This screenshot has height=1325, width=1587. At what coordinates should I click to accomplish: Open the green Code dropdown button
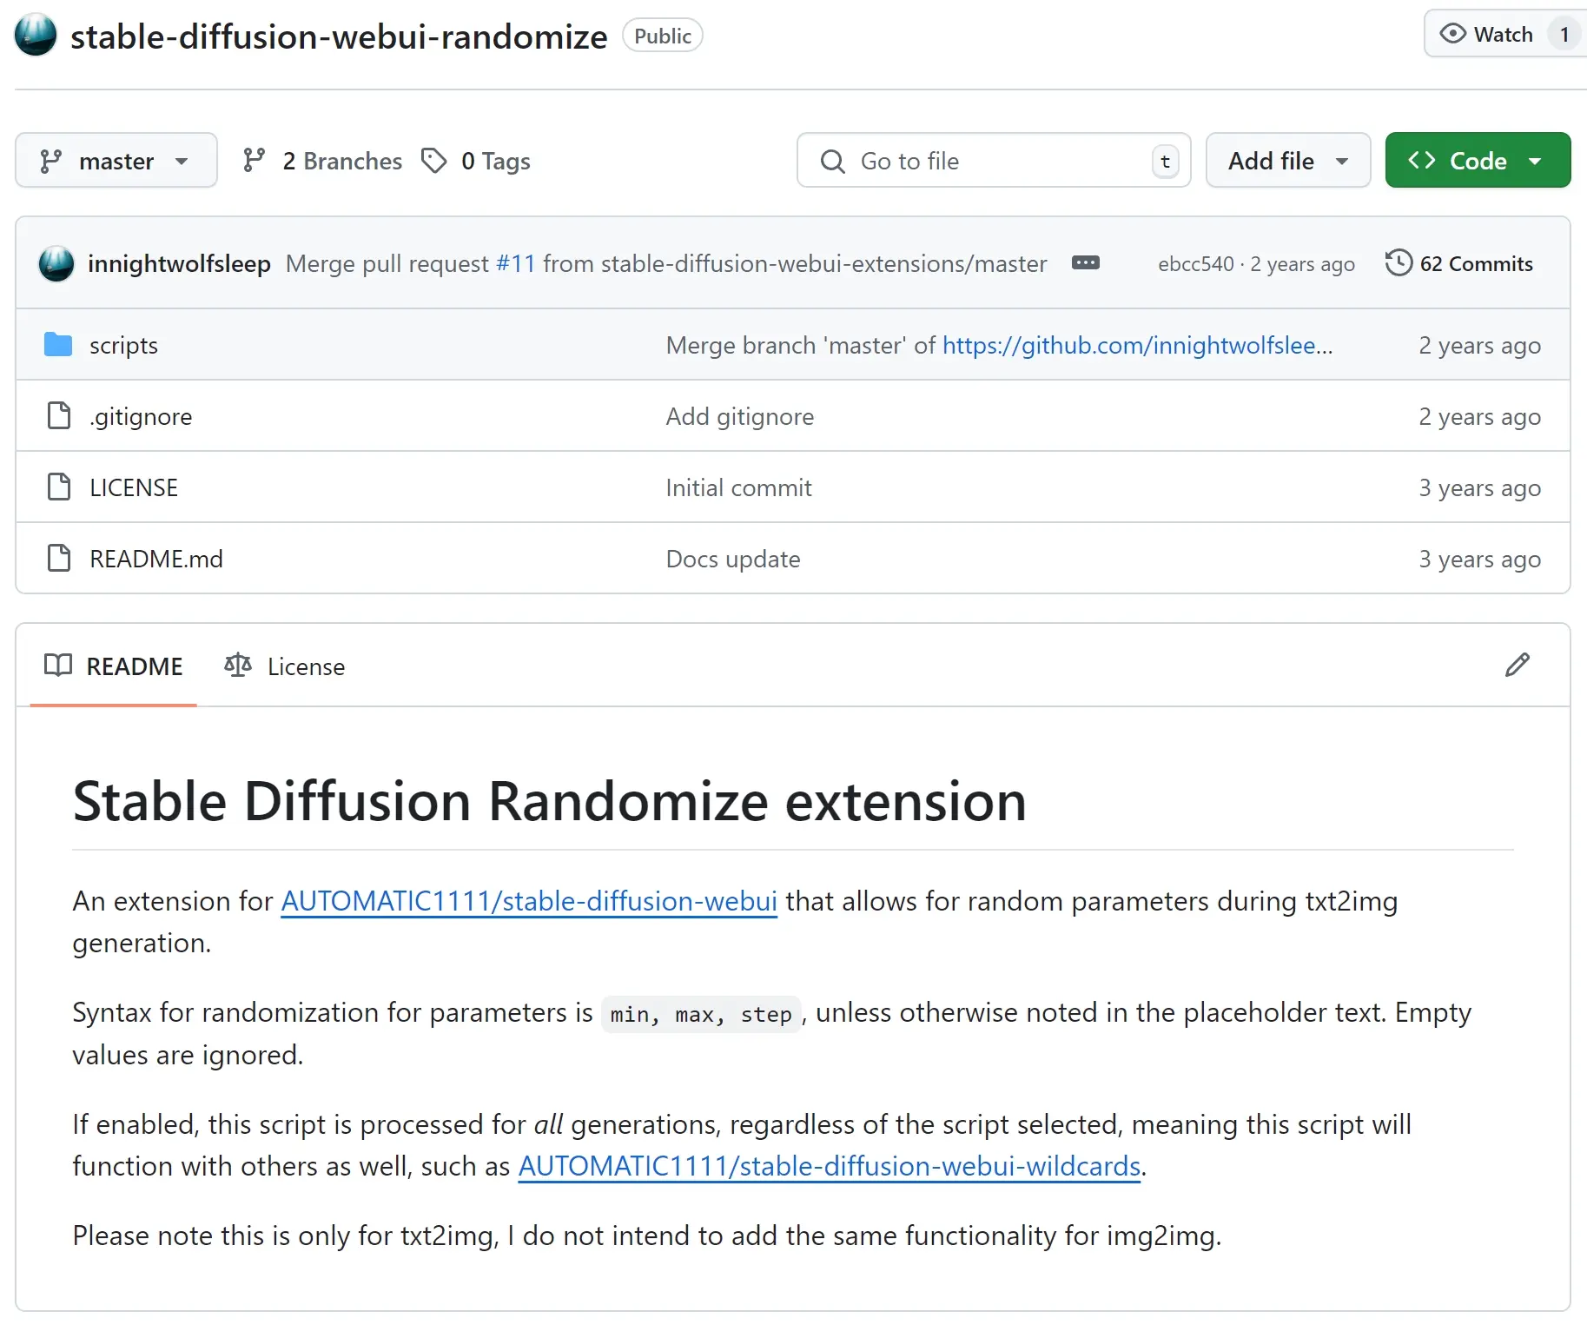[1478, 161]
